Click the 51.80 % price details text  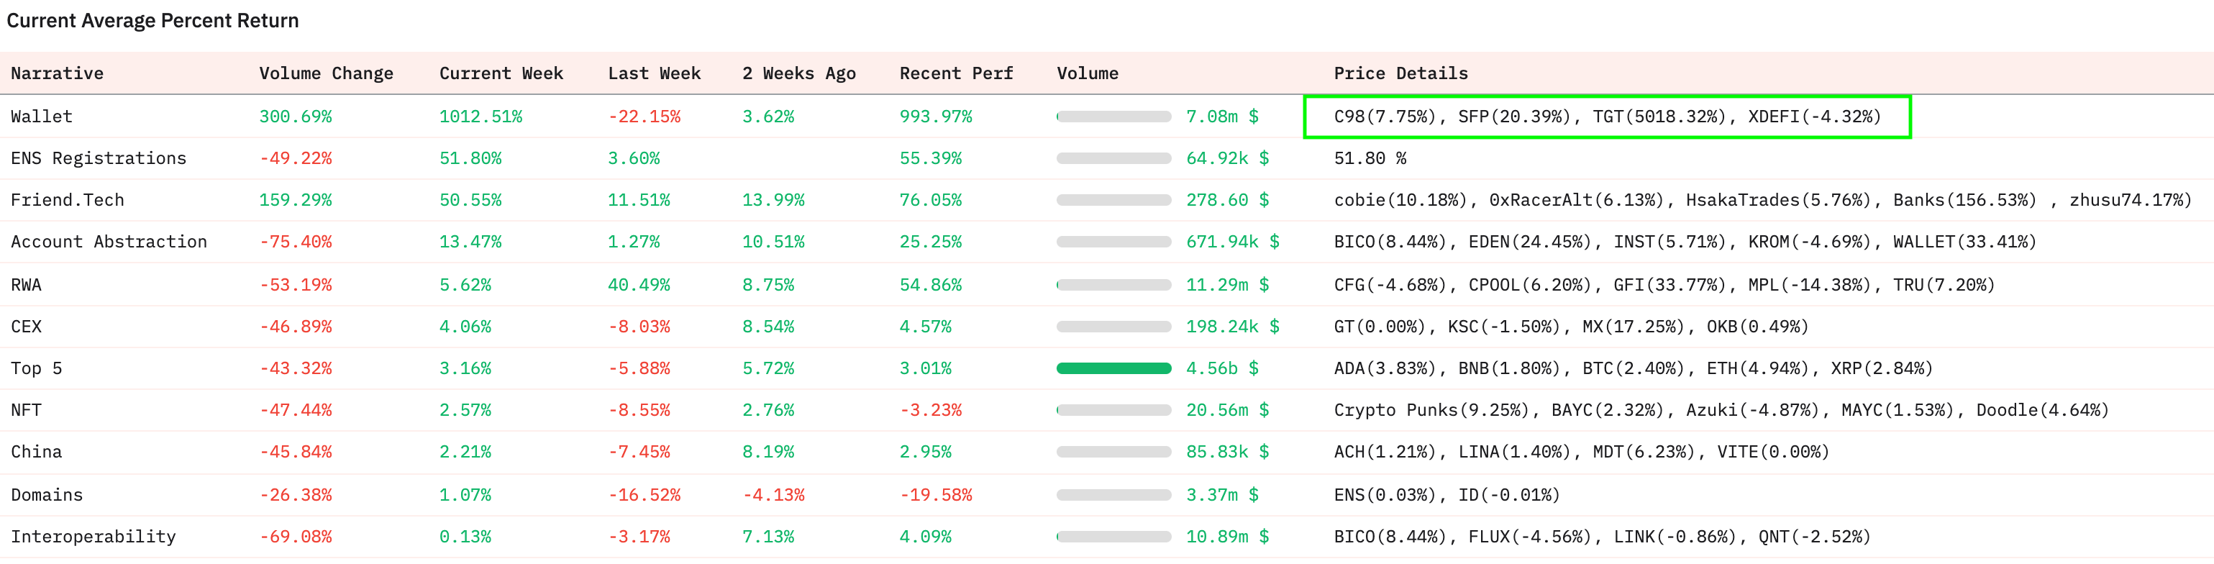[x=1370, y=159]
